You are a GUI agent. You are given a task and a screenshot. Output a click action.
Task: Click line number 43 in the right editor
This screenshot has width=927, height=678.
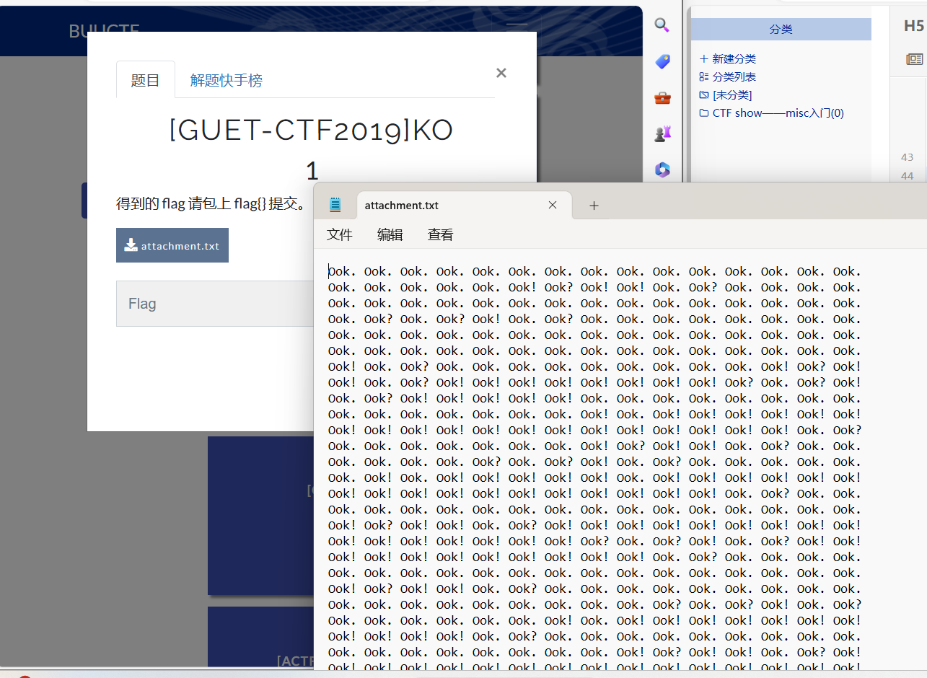pyautogui.click(x=907, y=157)
